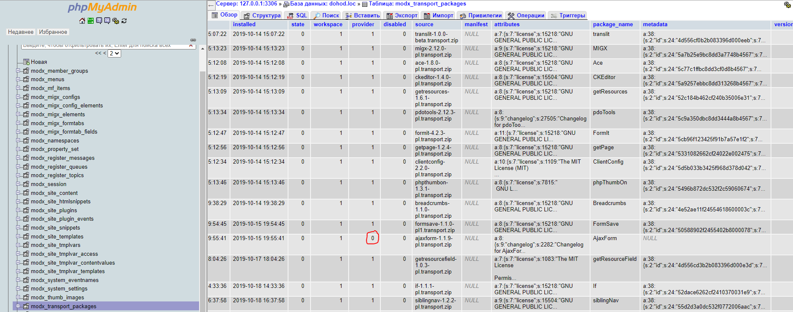This screenshot has width=793, height=312.
Task: Sort by the provider column header
Action: point(363,25)
